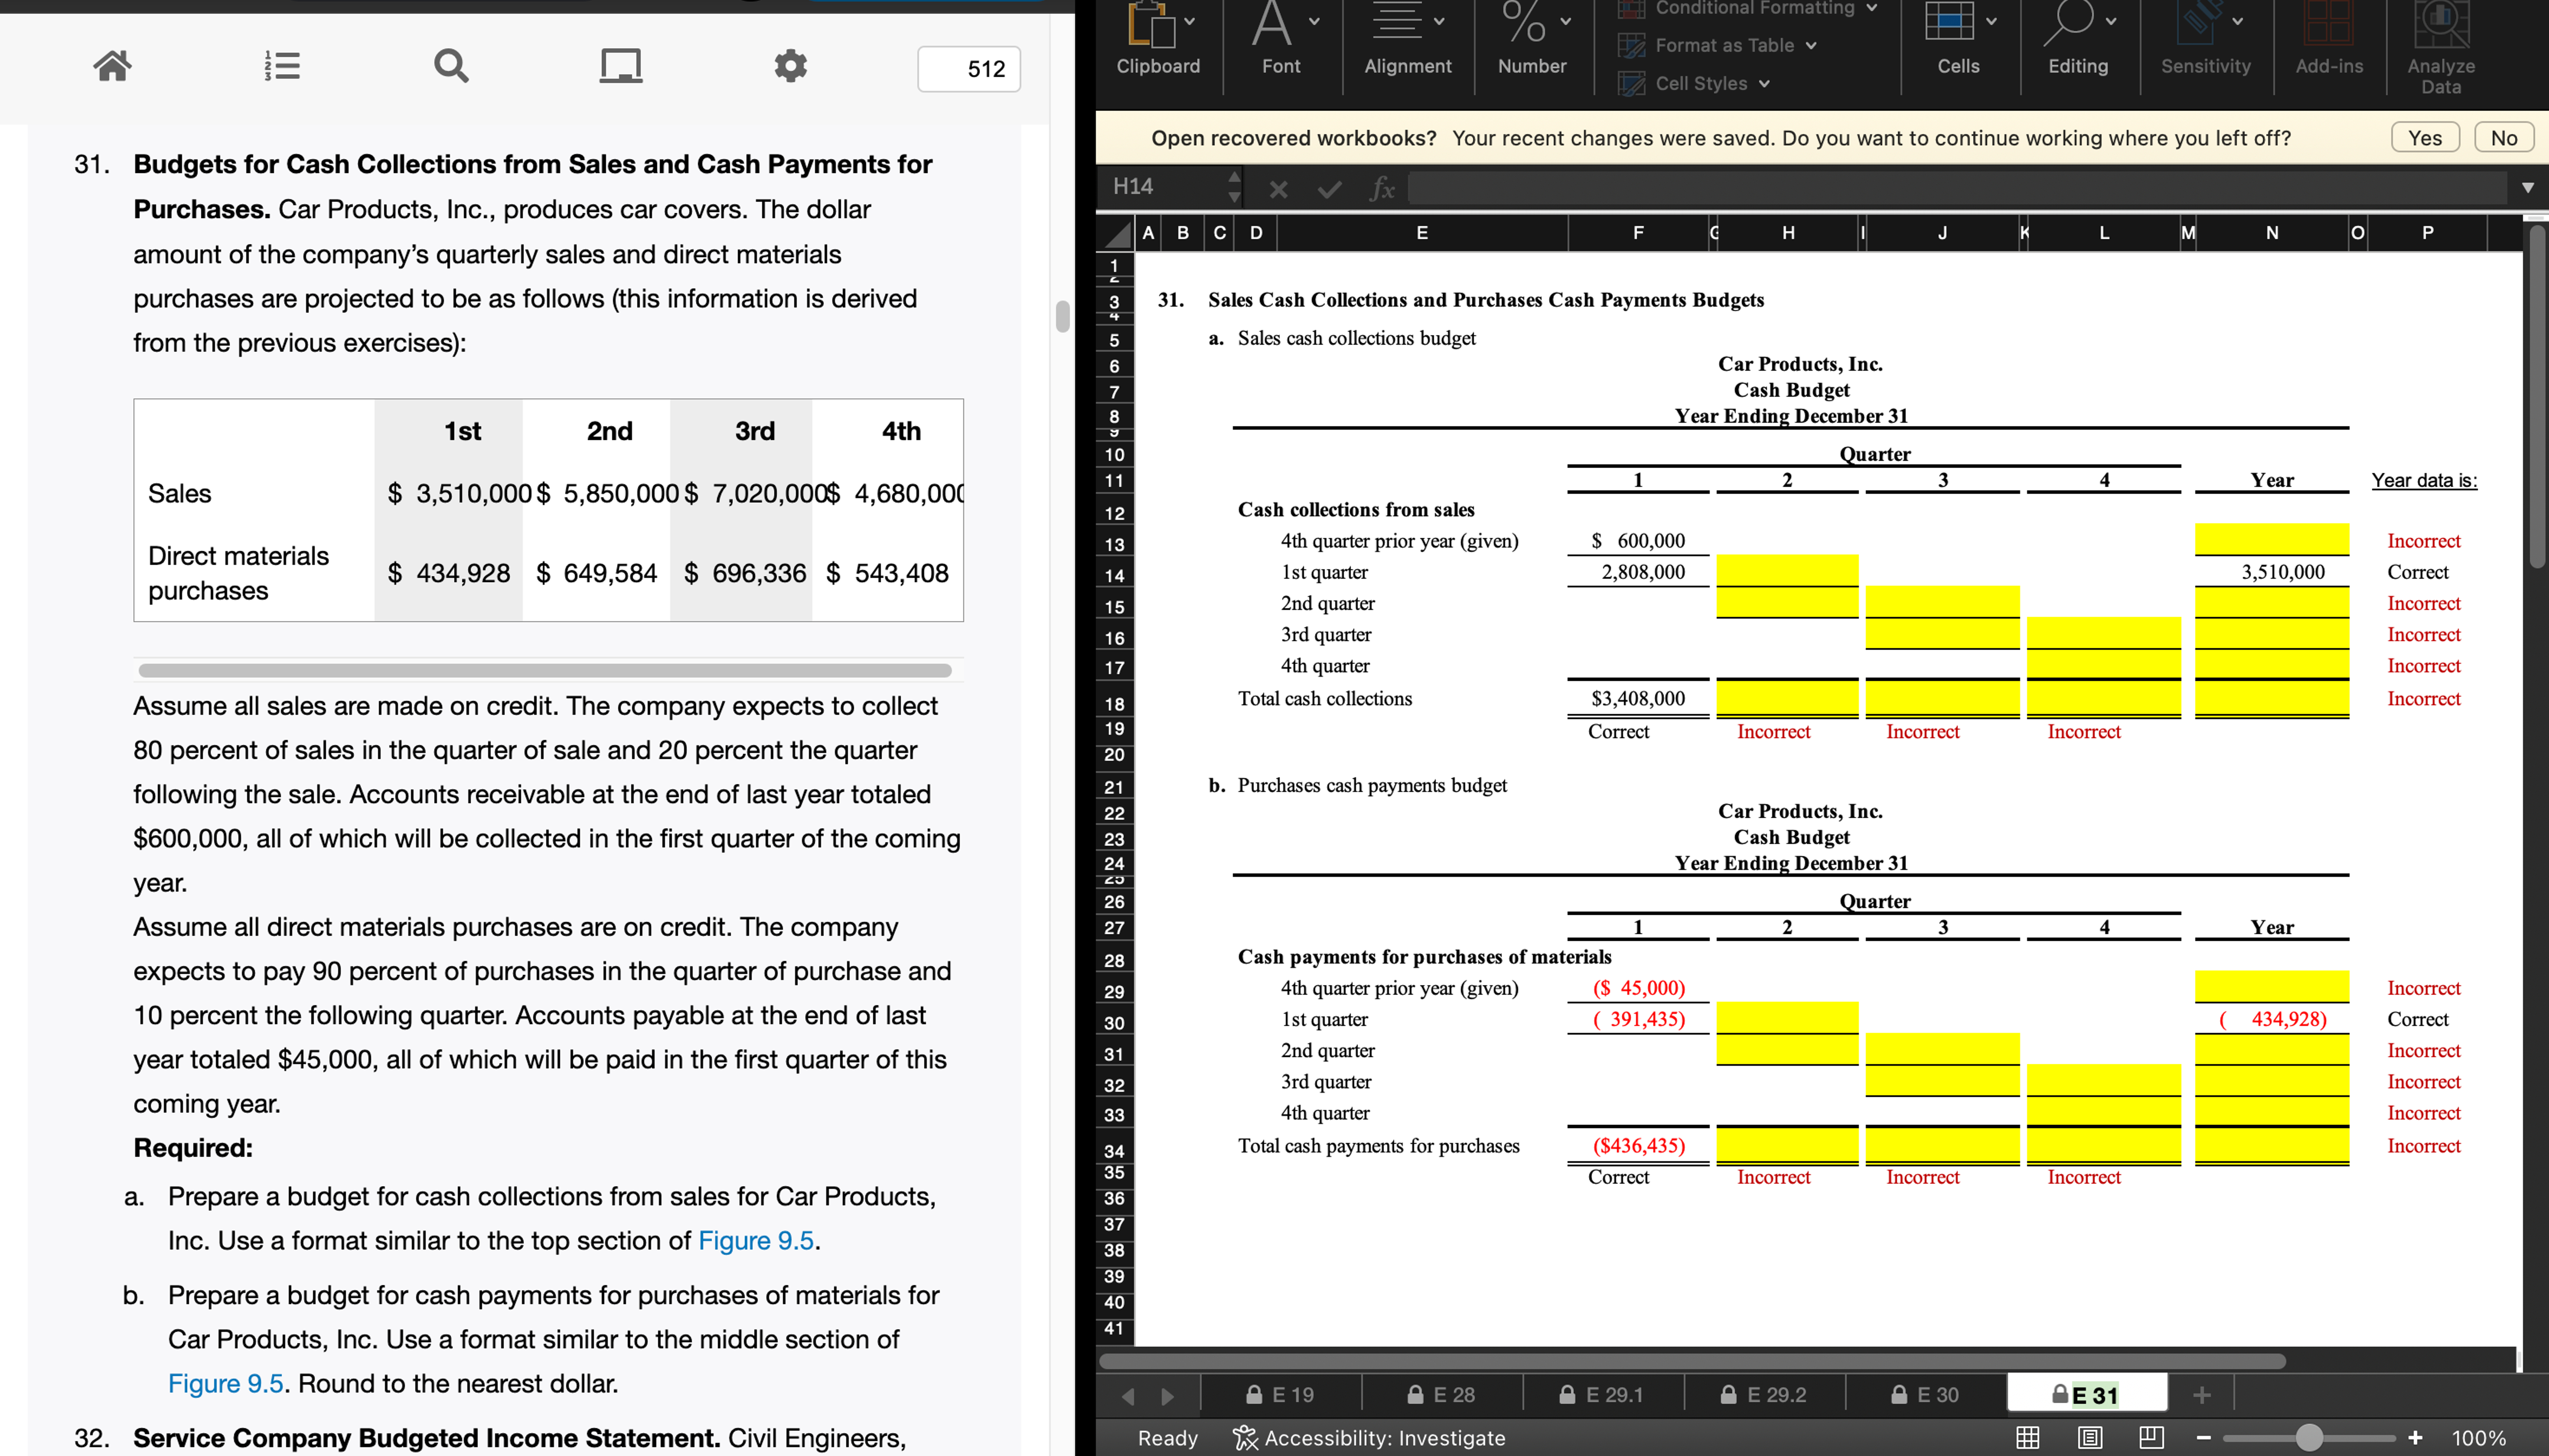Switch to the E 19 sheet tab
The image size is (2549, 1456).
pyautogui.click(x=1281, y=1394)
